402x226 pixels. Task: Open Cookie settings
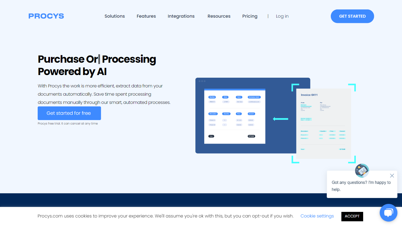(317, 216)
